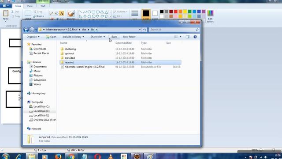Screen dimensions: 282x159
Task: Choose the Right arrow shape in Paint
Action: tap(98, 16)
